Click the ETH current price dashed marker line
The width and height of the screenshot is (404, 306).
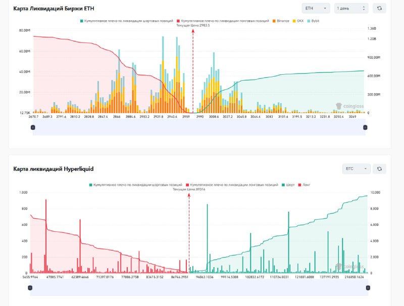click(x=192, y=71)
